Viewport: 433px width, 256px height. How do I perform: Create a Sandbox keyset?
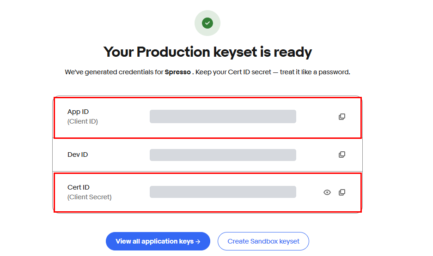coord(263,241)
